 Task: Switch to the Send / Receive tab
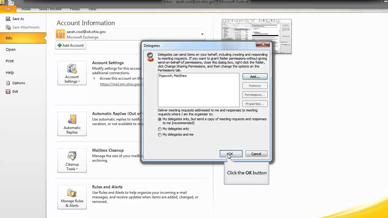pyautogui.click(x=50, y=9)
